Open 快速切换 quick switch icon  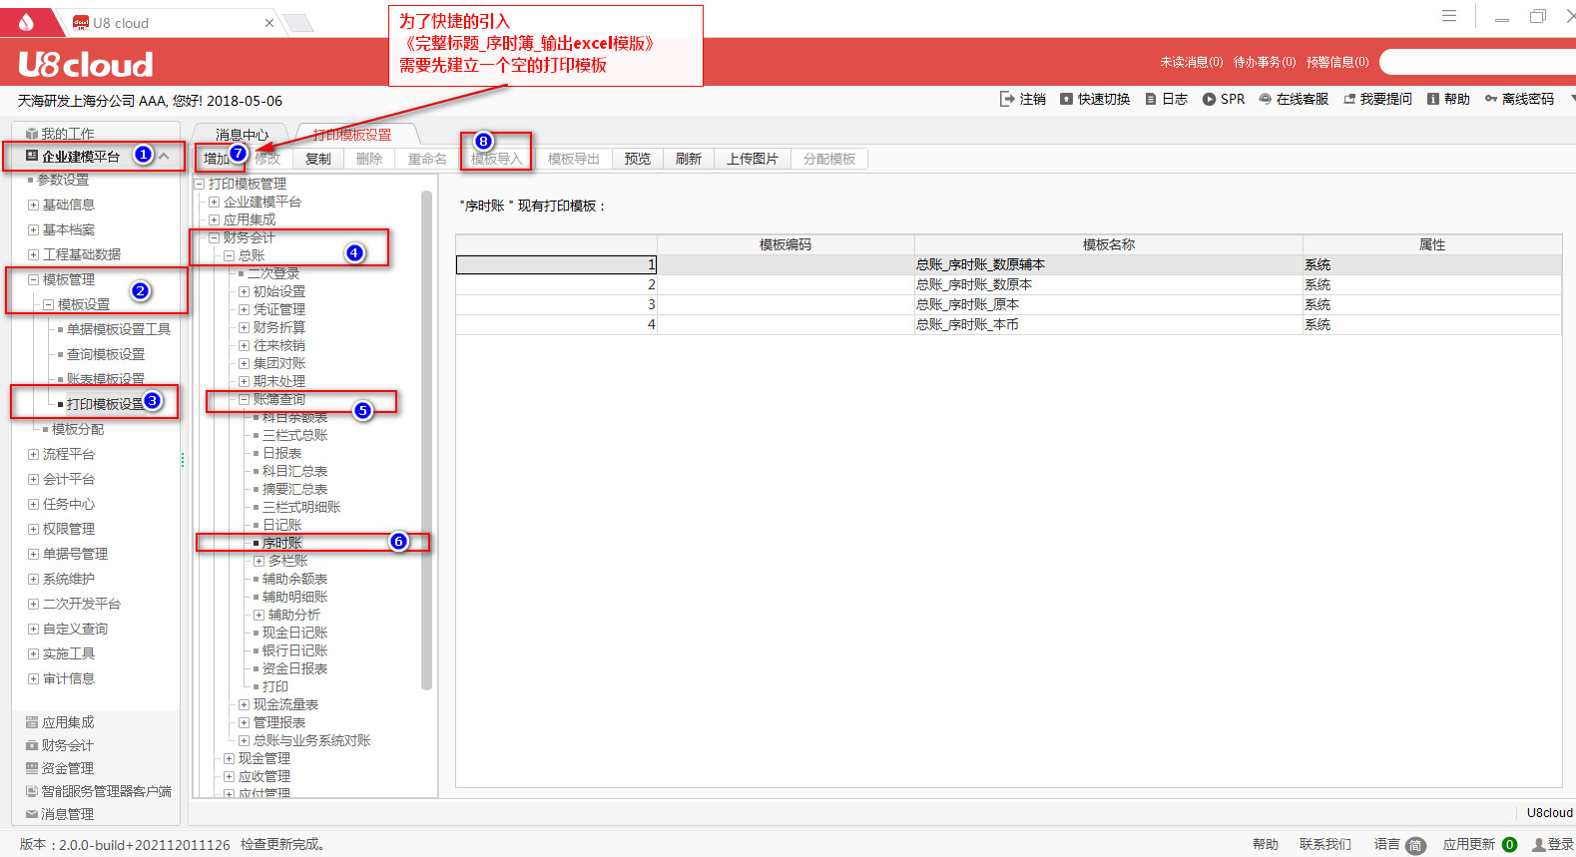1066,99
